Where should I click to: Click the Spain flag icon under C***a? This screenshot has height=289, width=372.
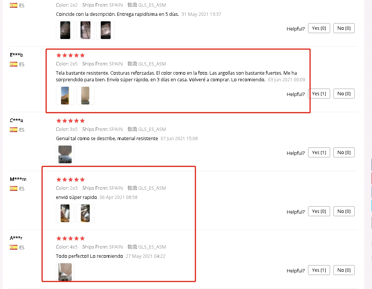pos(14,129)
